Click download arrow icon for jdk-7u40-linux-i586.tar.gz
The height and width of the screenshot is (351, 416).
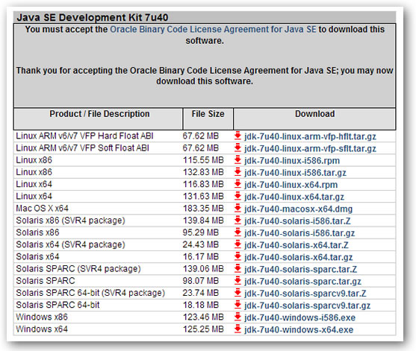(238, 172)
